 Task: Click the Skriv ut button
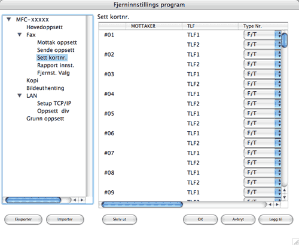tap(120, 219)
